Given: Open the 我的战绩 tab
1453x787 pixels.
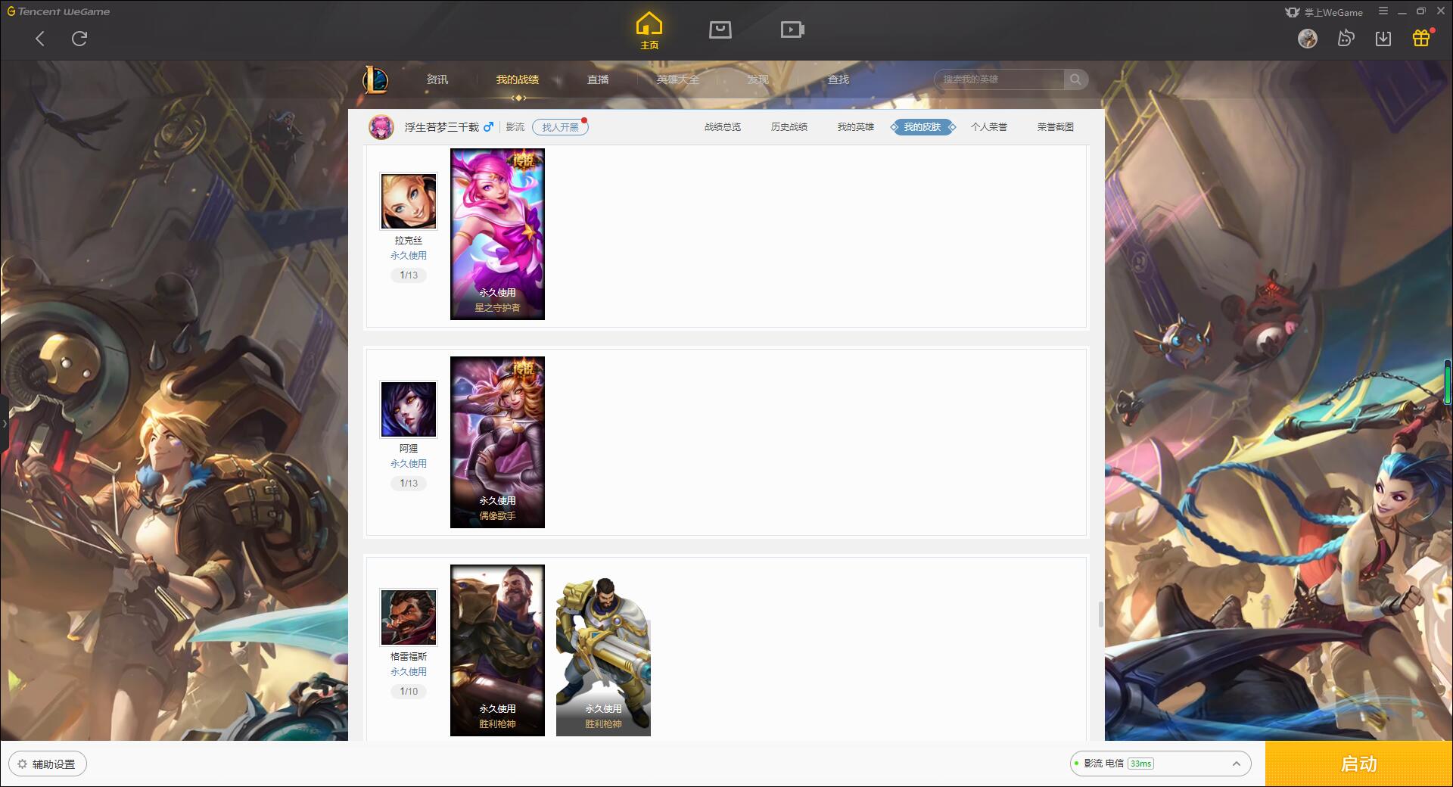Looking at the screenshot, I should [518, 79].
